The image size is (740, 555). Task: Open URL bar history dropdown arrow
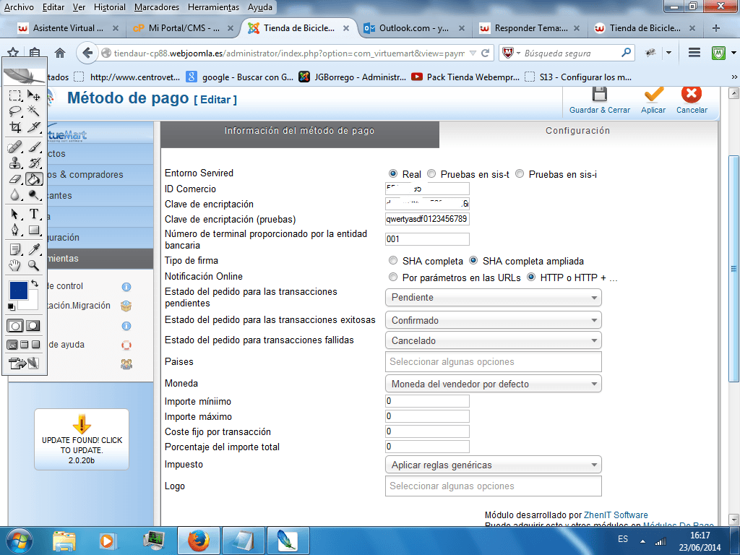(x=473, y=53)
